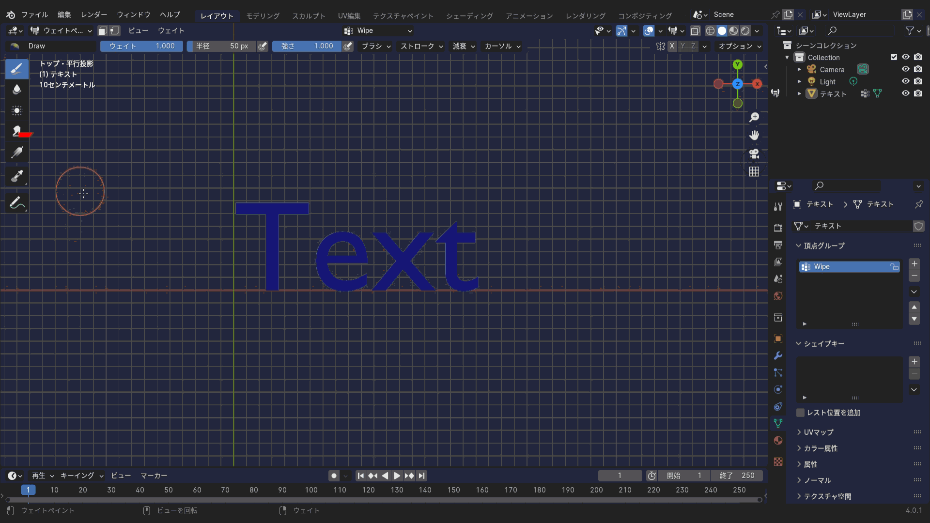This screenshot has height=523, width=930.
Task: Open the Modifiers wrench properties tab
Action: pos(778,355)
